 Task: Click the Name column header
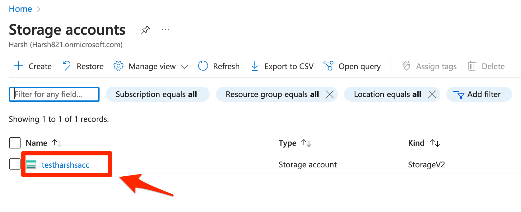(x=36, y=143)
